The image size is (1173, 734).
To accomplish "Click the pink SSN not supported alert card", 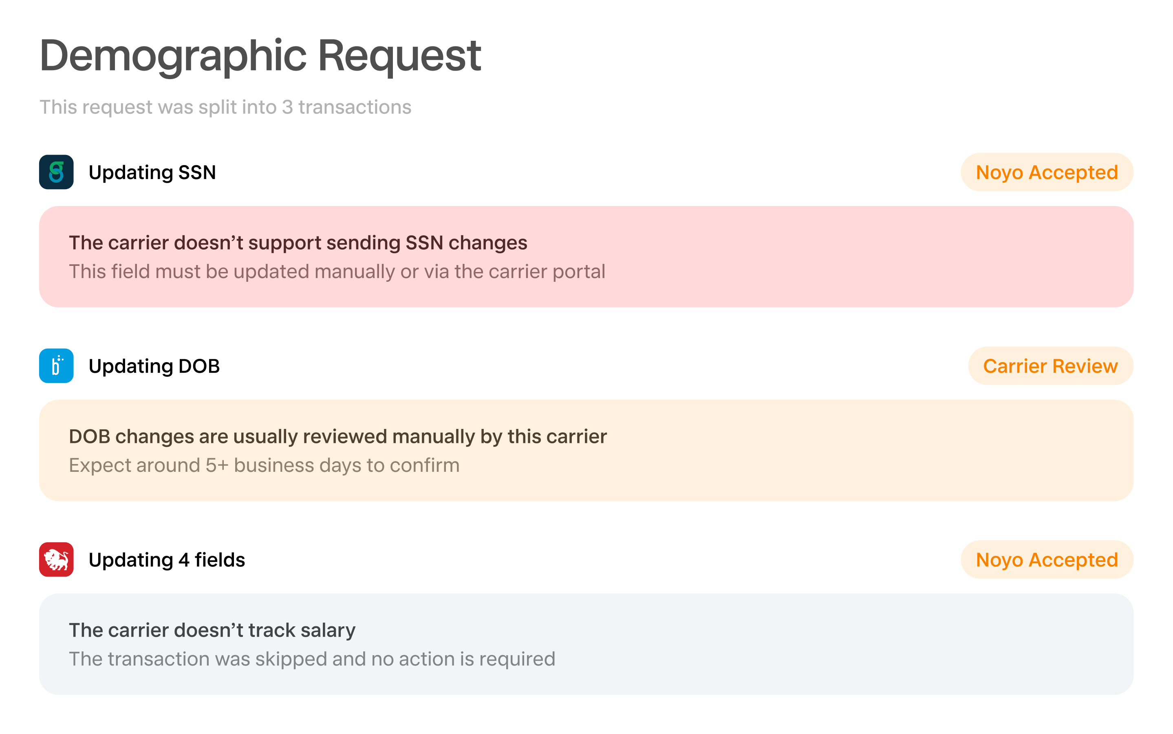I will point(586,256).
